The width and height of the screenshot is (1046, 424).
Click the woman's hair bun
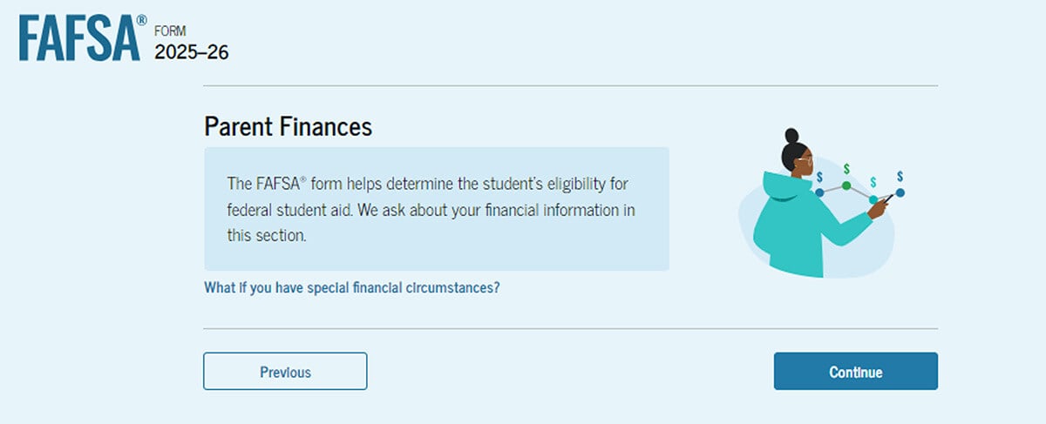(791, 136)
